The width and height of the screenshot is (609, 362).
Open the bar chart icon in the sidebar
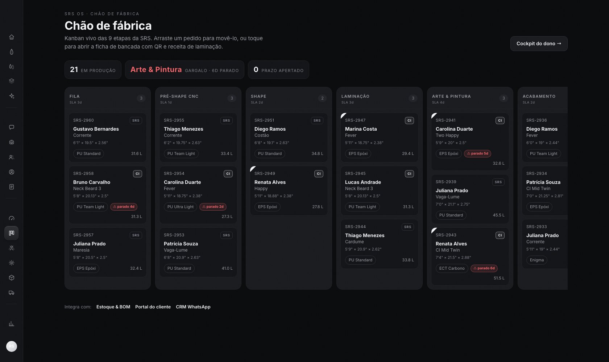pos(12,324)
